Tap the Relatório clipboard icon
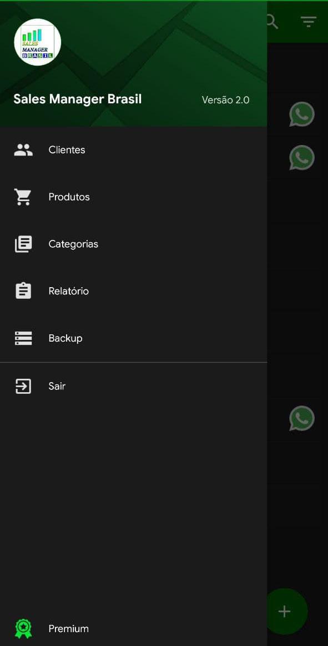The width and height of the screenshot is (328, 646). 23,291
